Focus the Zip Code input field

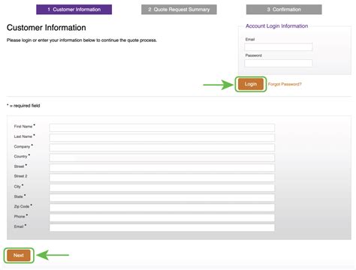162,208
